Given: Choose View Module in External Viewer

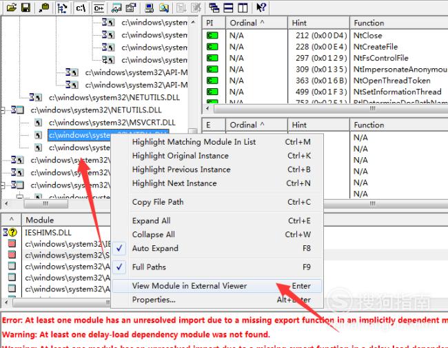Looking at the screenshot, I should coord(217,286).
